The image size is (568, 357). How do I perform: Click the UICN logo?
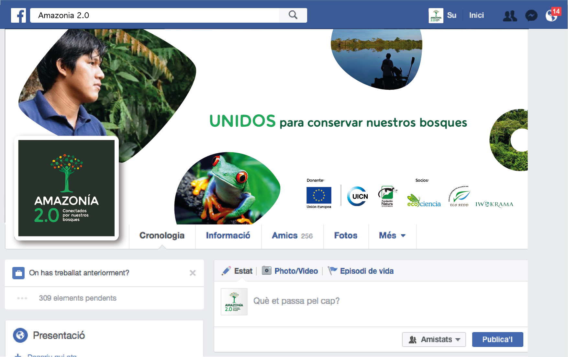pyautogui.click(x=358, y=196)
